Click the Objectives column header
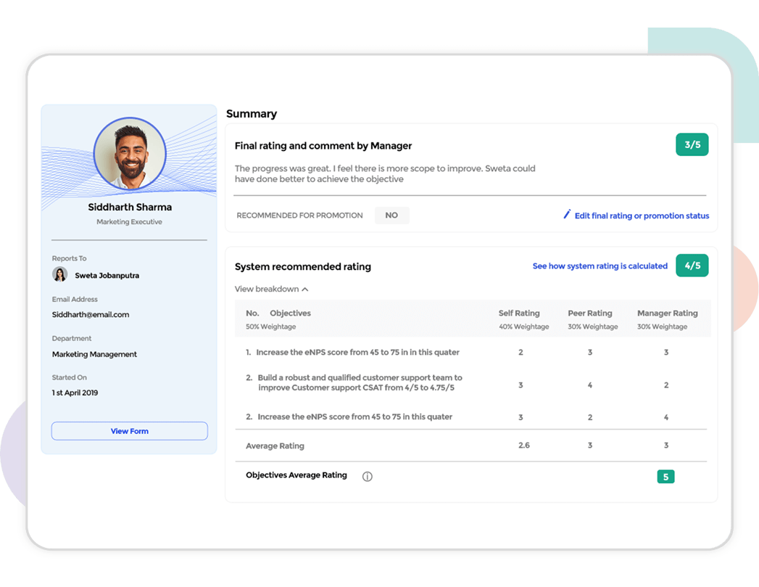This screenshot has height=587, width=759. 290,313
